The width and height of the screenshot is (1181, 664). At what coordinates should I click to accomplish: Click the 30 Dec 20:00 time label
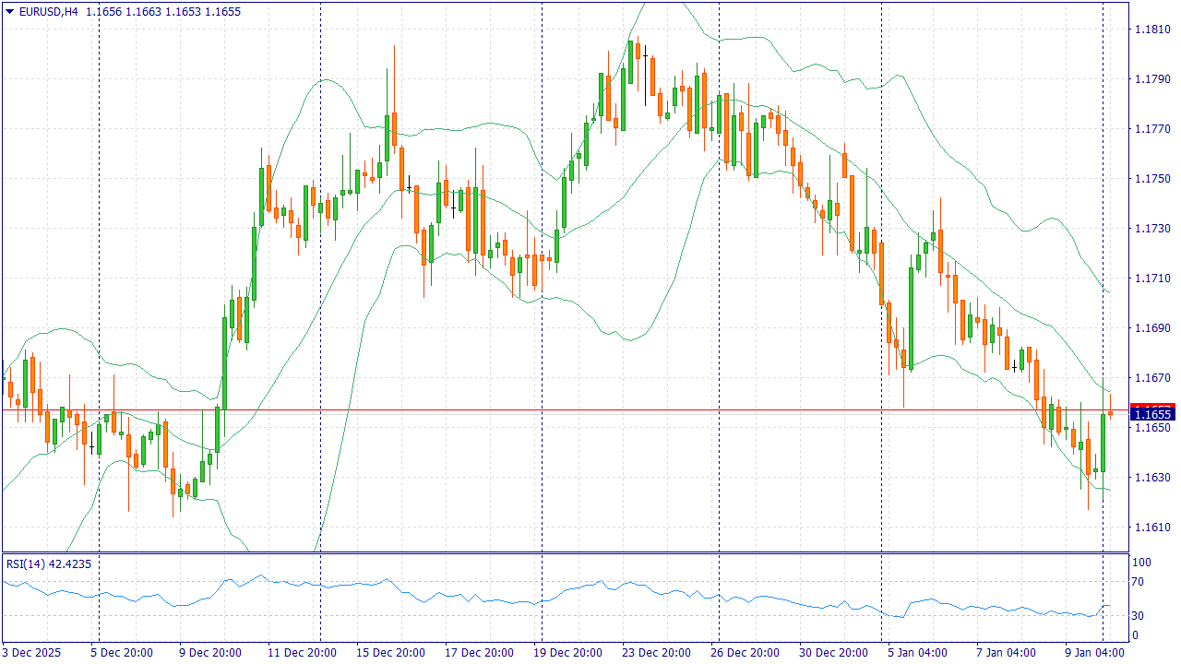831,652
